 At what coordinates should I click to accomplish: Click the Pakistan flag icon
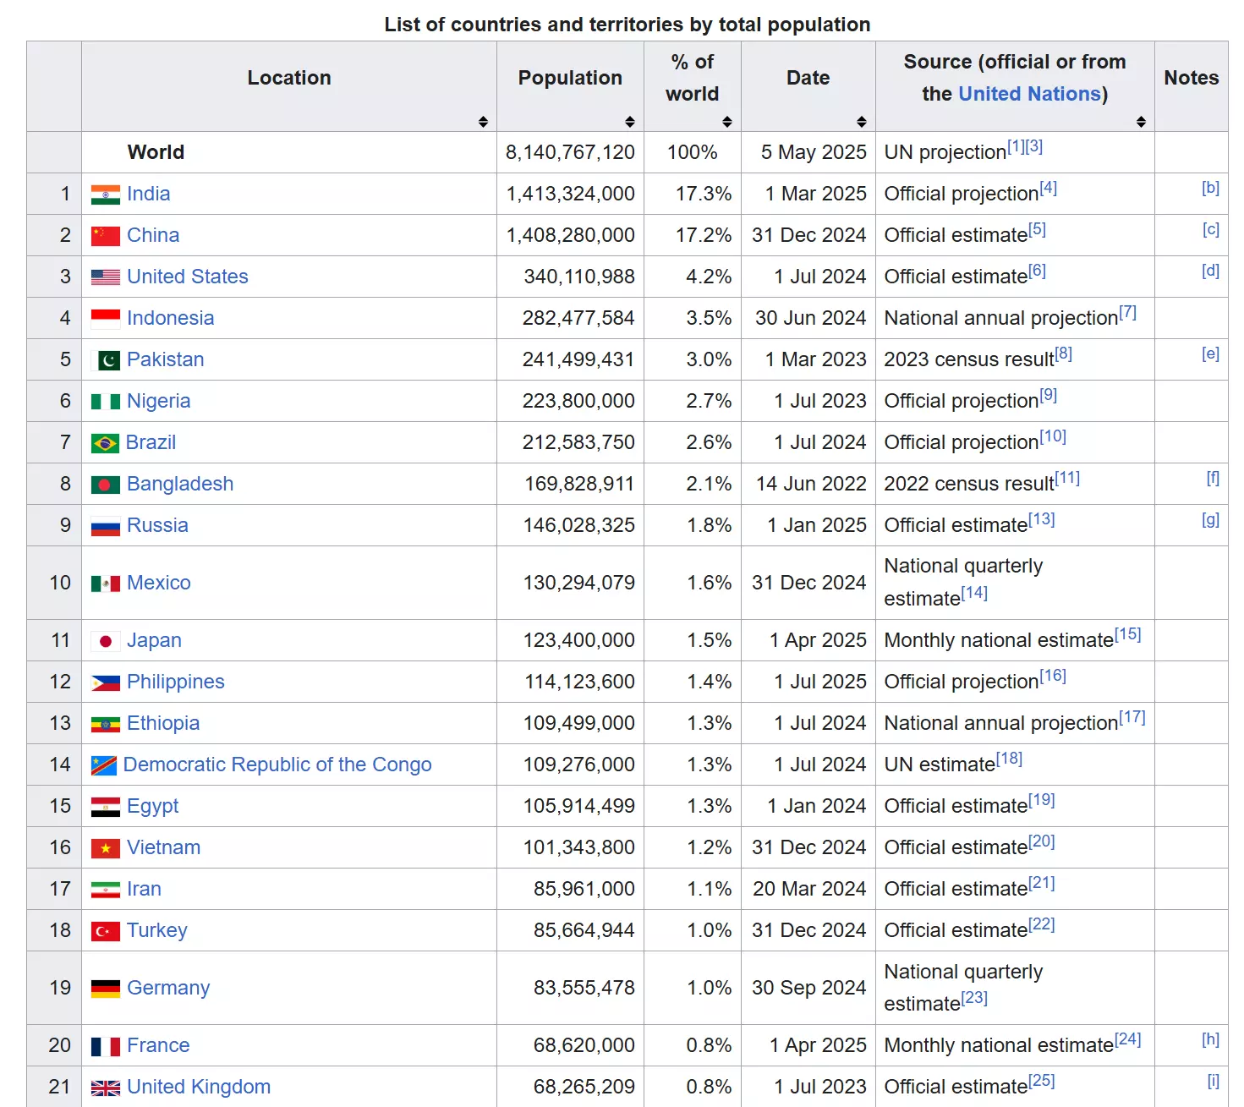(106, 360)
